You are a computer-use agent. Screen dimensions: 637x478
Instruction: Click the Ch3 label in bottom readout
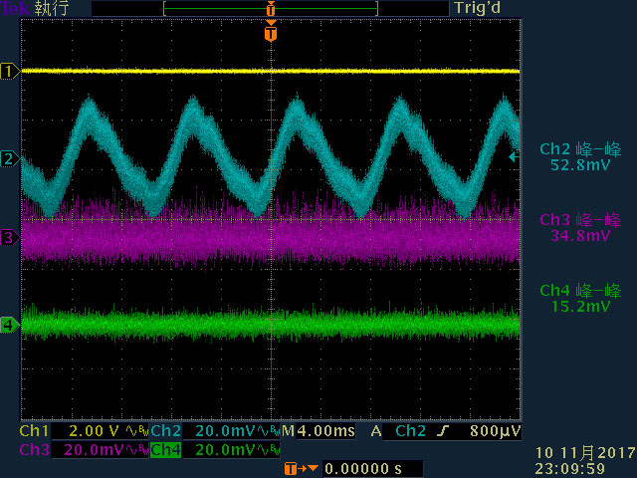pos(34,450)
